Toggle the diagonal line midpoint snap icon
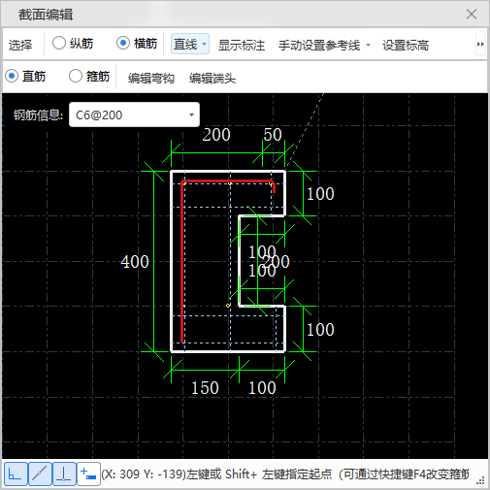The height and width of the screenshot is (490, 490). pos(40,474)
